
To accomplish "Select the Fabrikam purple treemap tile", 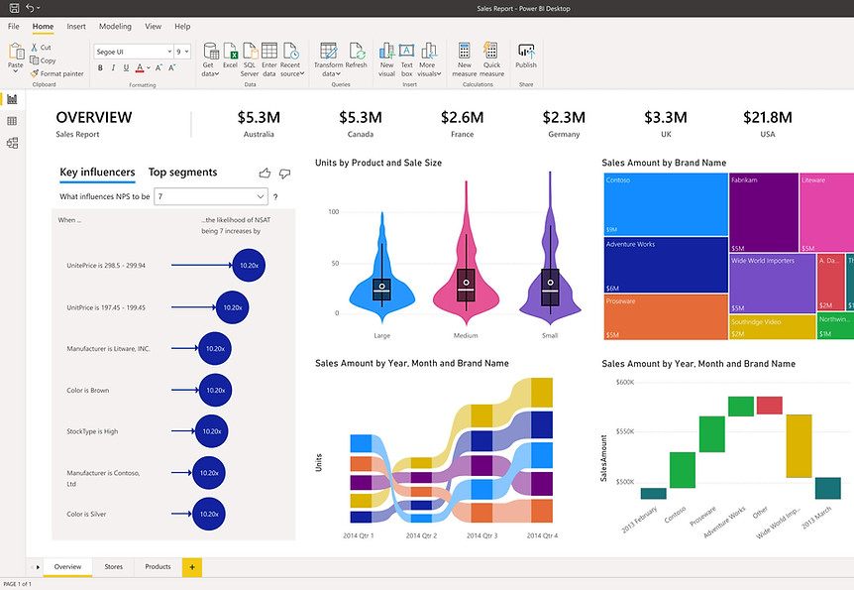I will click(764, 212).
